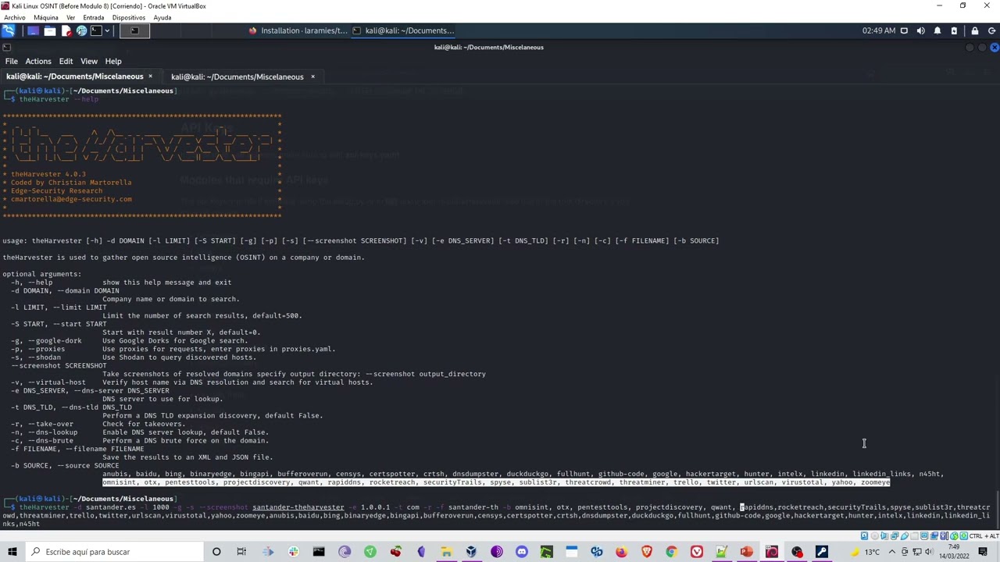Focus Windows search box Escriba aquí para buscar

(115, 552)
